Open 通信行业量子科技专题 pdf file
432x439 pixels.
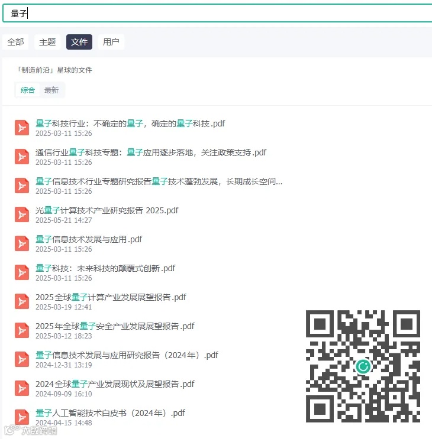[x=151, y=152]
